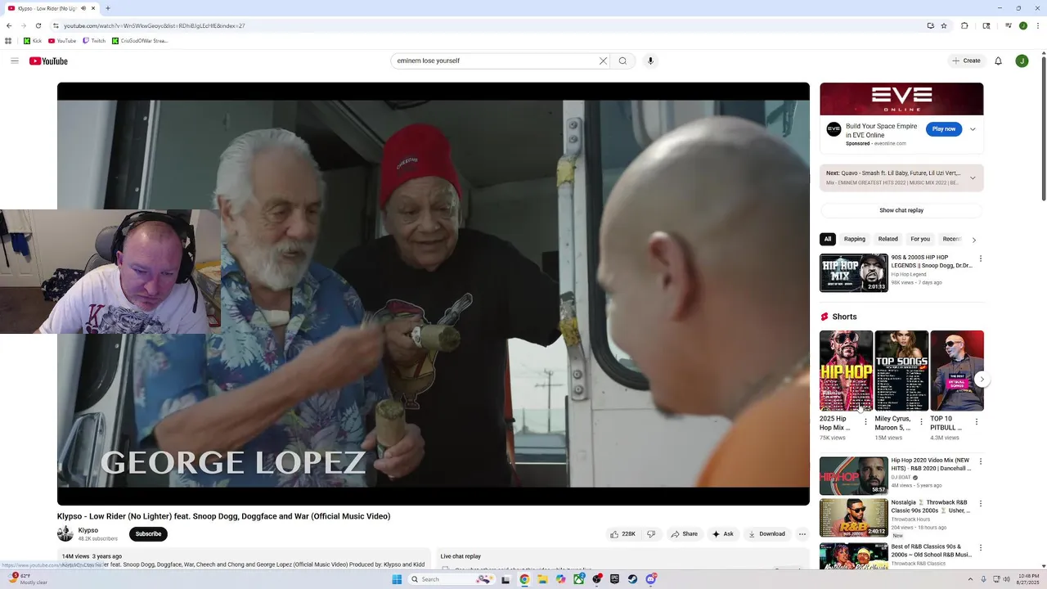Screen dimensions: 1047x589
Task: Clear the search box text with X
Action: (x=604, y=61)
